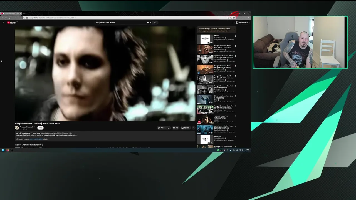
Task: Open the volume tray icon
Action: 243,150
